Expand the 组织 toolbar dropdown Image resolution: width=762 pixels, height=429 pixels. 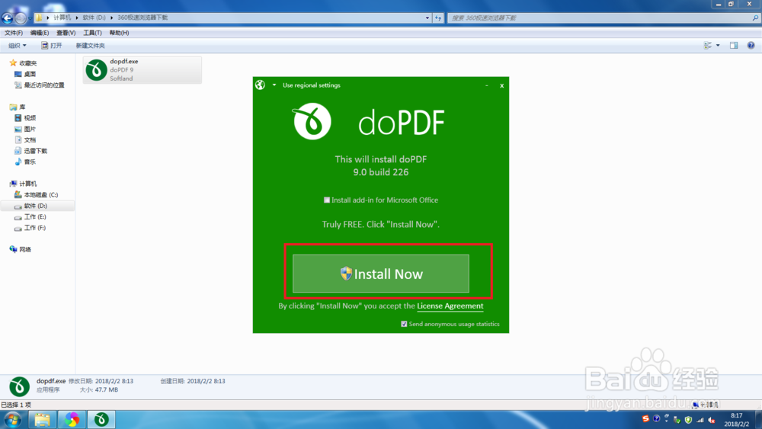tap(17, 46)
